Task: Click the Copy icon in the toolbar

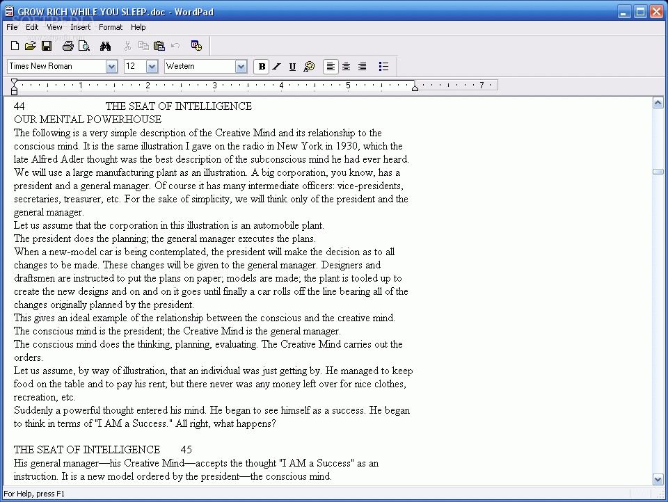Action: [143, 46]
